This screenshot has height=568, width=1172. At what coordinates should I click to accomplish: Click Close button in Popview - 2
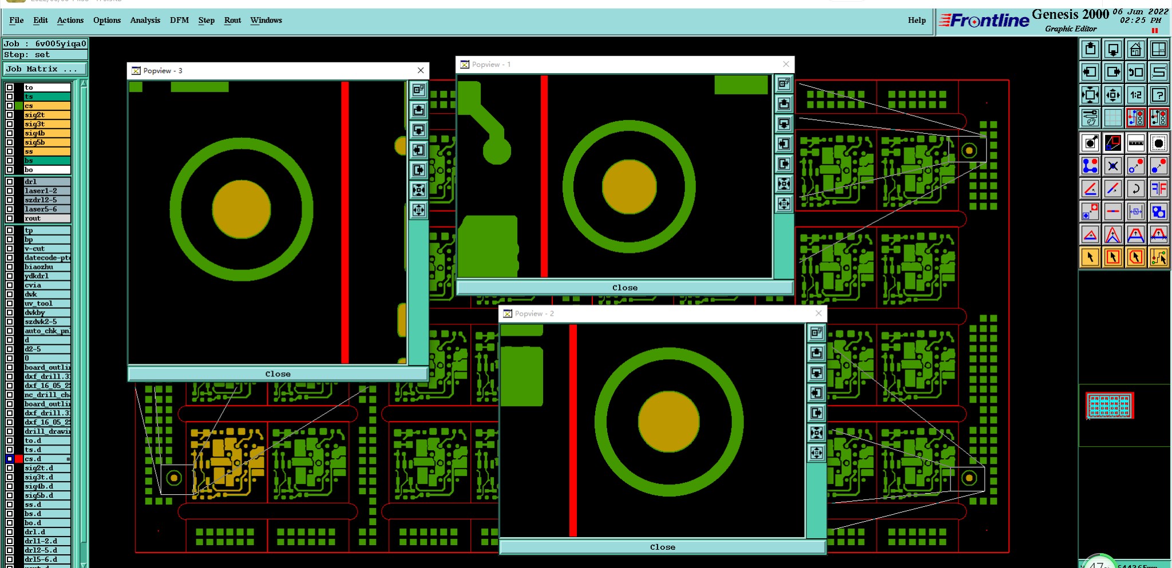[x=663, y=547]
